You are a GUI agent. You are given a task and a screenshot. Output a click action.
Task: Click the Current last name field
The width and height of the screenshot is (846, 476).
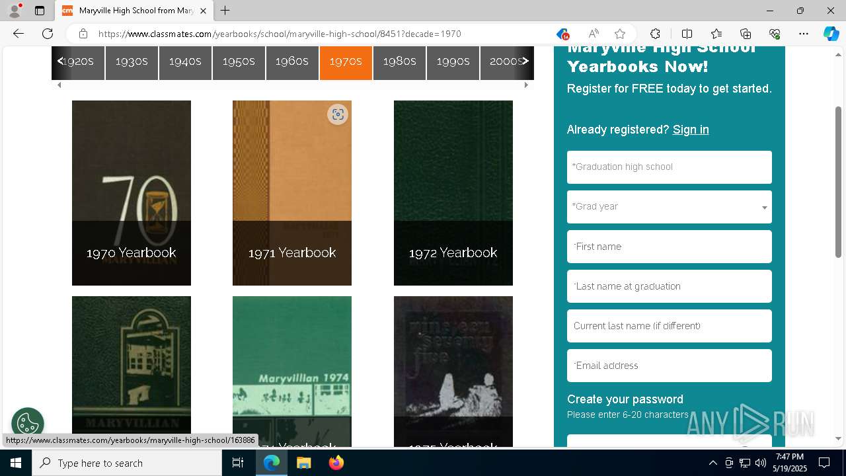pyautogui.click(x=669, y=326)
